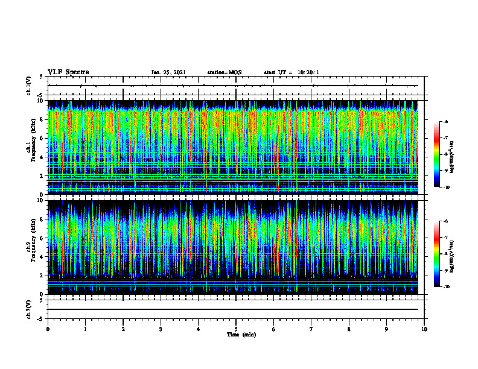The image size is (478, 369).
Task: Click the "5" tick on ch.1(V) axis
Action: point(42,77)
